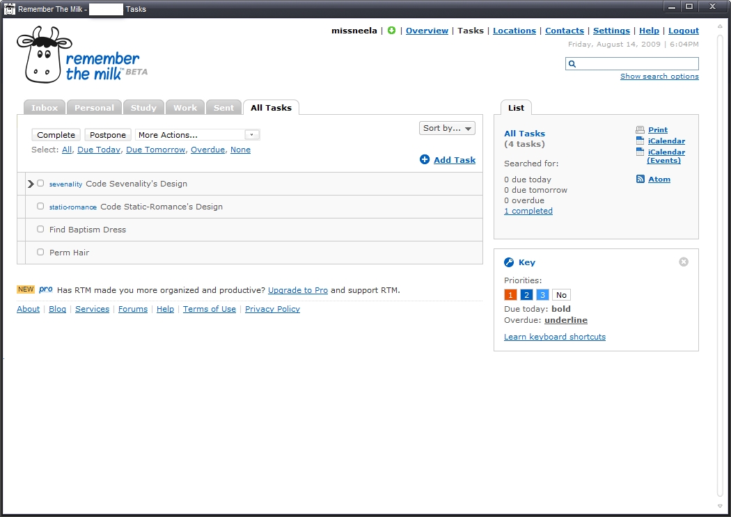Check the Code Static-Romance's Design task

(40, 207)
